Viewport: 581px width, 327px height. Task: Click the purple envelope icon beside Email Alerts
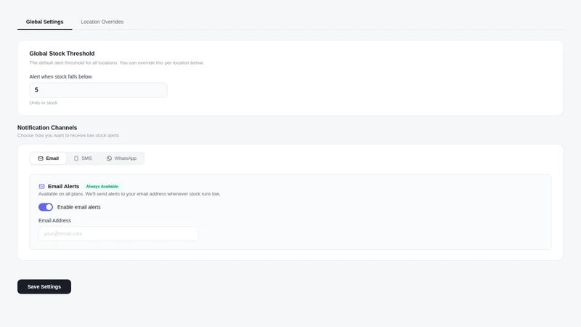pos(42,187)
